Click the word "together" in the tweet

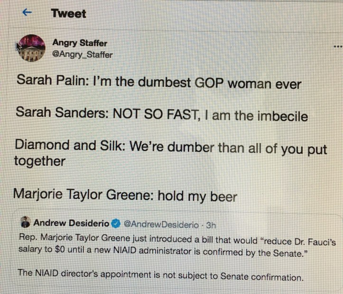point(39,162)
